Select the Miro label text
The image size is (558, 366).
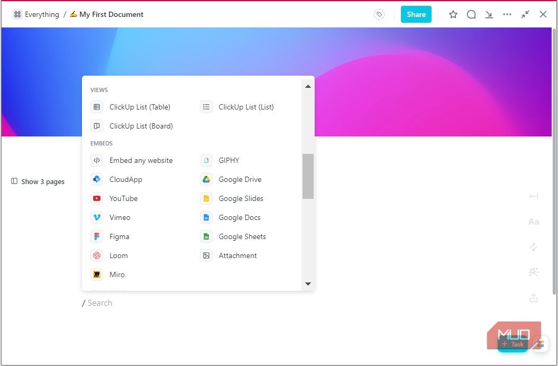(x=117, y=274)
